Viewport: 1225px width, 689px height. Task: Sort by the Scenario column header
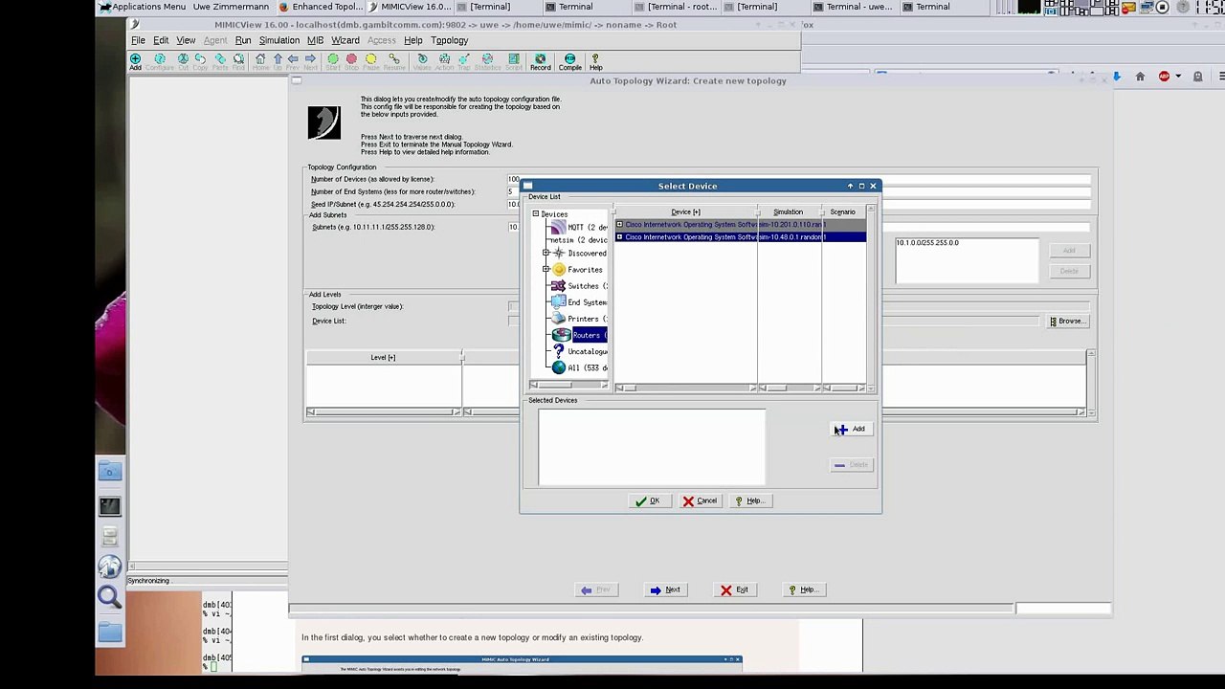[843, 211]
